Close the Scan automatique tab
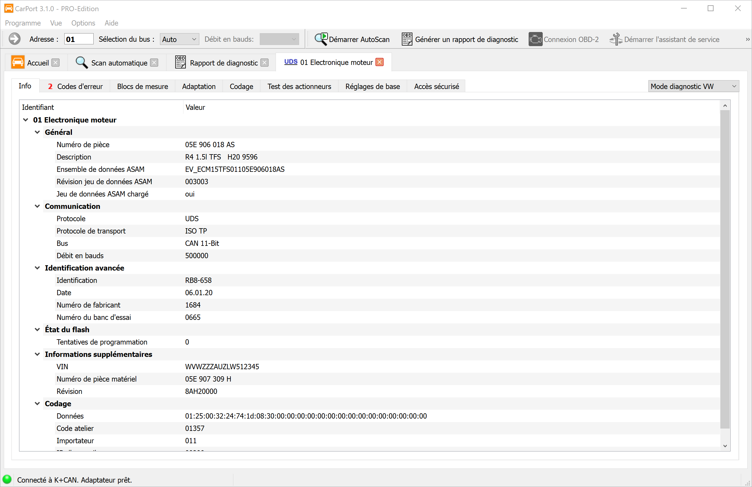 point(154,63)
